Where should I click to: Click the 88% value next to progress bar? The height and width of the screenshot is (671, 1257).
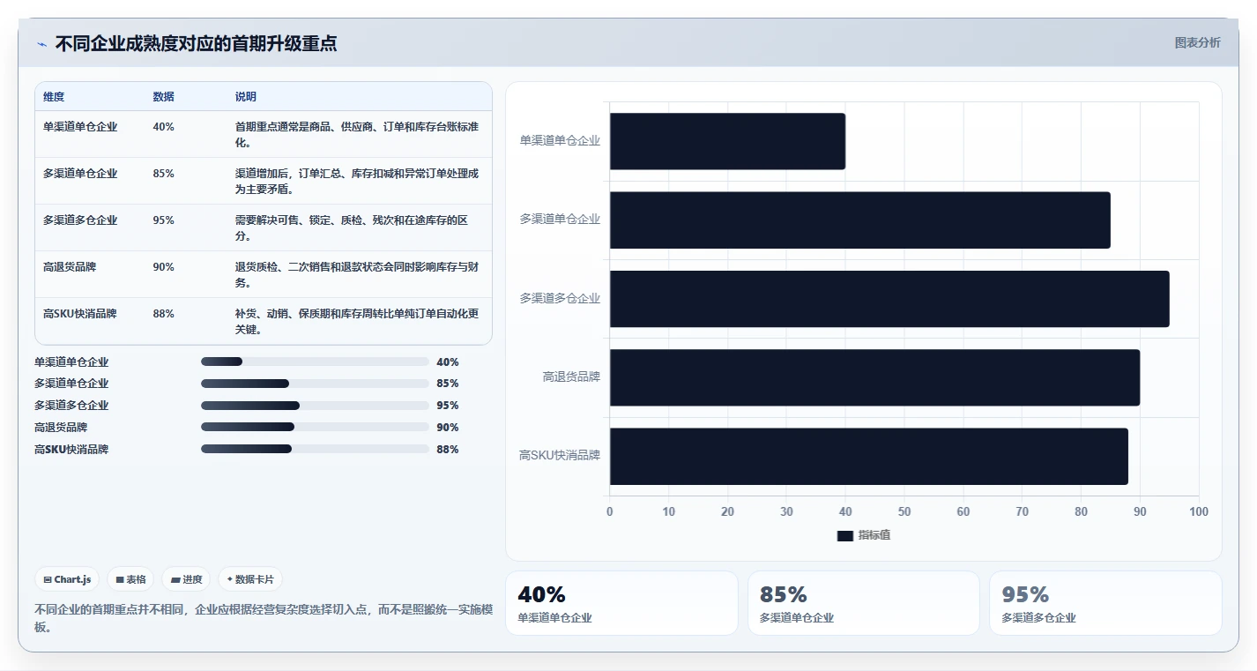coord(448,450)
